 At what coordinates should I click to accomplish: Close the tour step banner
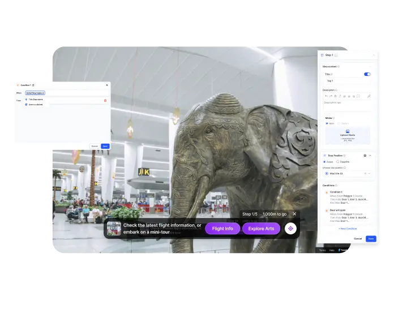coord(294,214)
